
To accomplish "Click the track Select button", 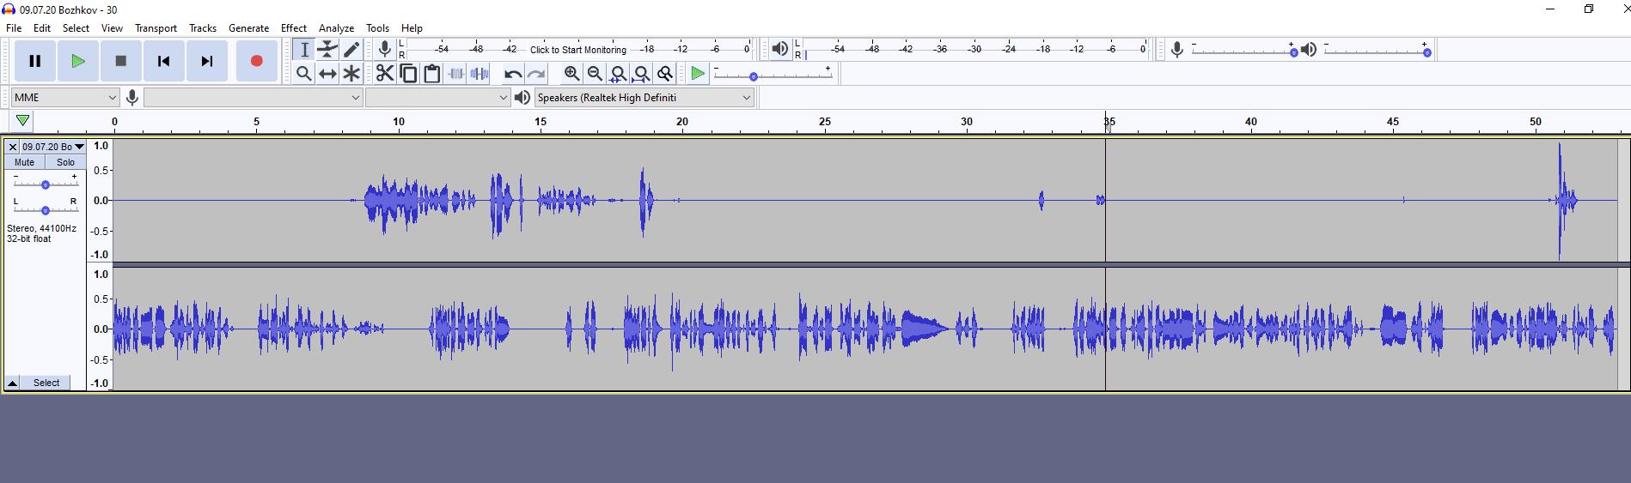I will [x=46, y=383].
